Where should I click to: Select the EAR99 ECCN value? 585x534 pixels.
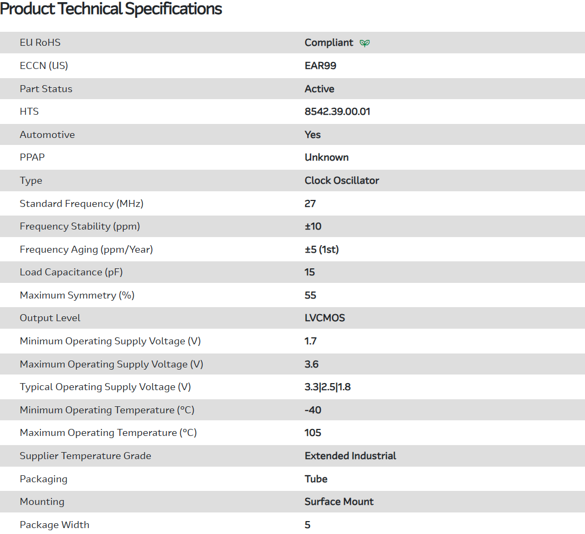[x=320, y=66]
